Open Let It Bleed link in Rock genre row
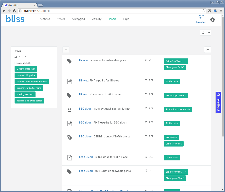This screenshot has width=225, height=192. tap(86, 171)
